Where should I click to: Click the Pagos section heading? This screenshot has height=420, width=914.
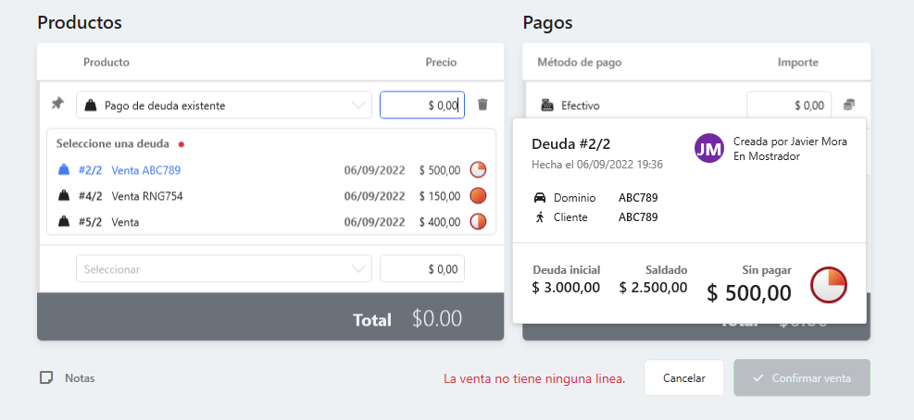pyautogui.click(x=547, y=22)
